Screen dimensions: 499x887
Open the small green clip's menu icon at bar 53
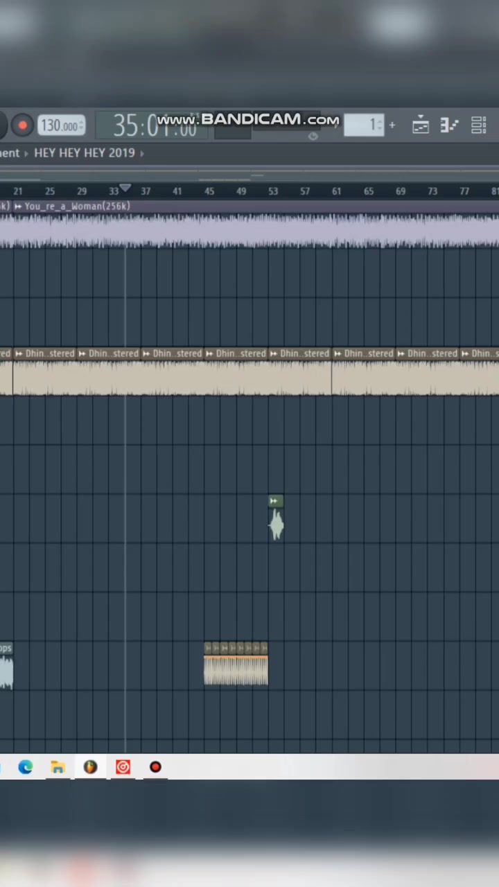coord(274,500)
